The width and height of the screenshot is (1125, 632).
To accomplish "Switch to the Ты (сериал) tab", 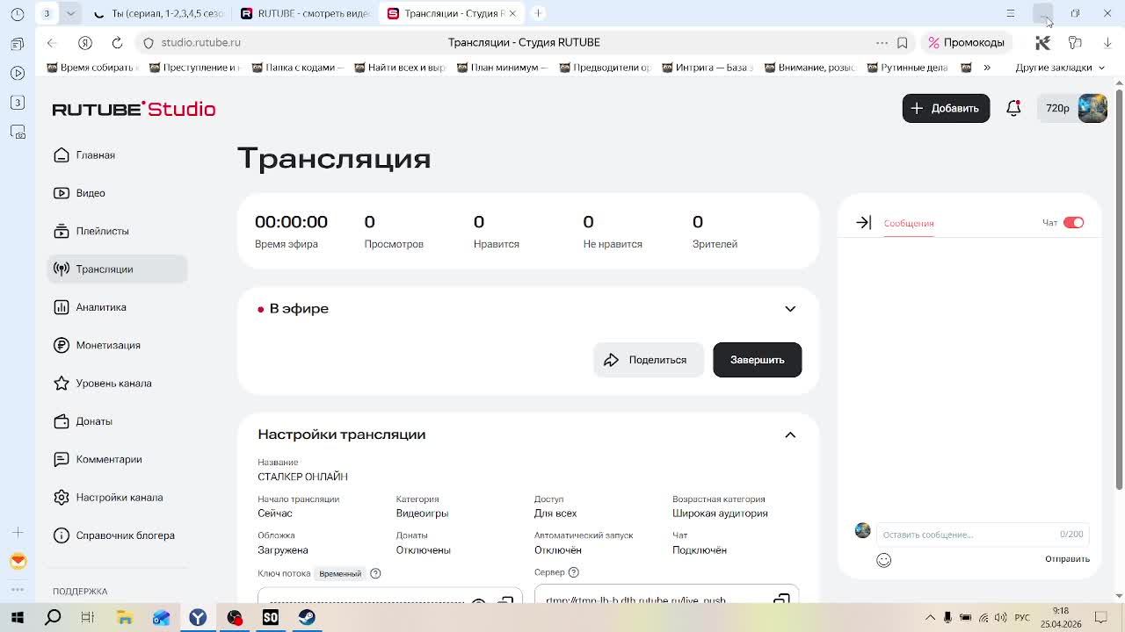I will point(160,13).
